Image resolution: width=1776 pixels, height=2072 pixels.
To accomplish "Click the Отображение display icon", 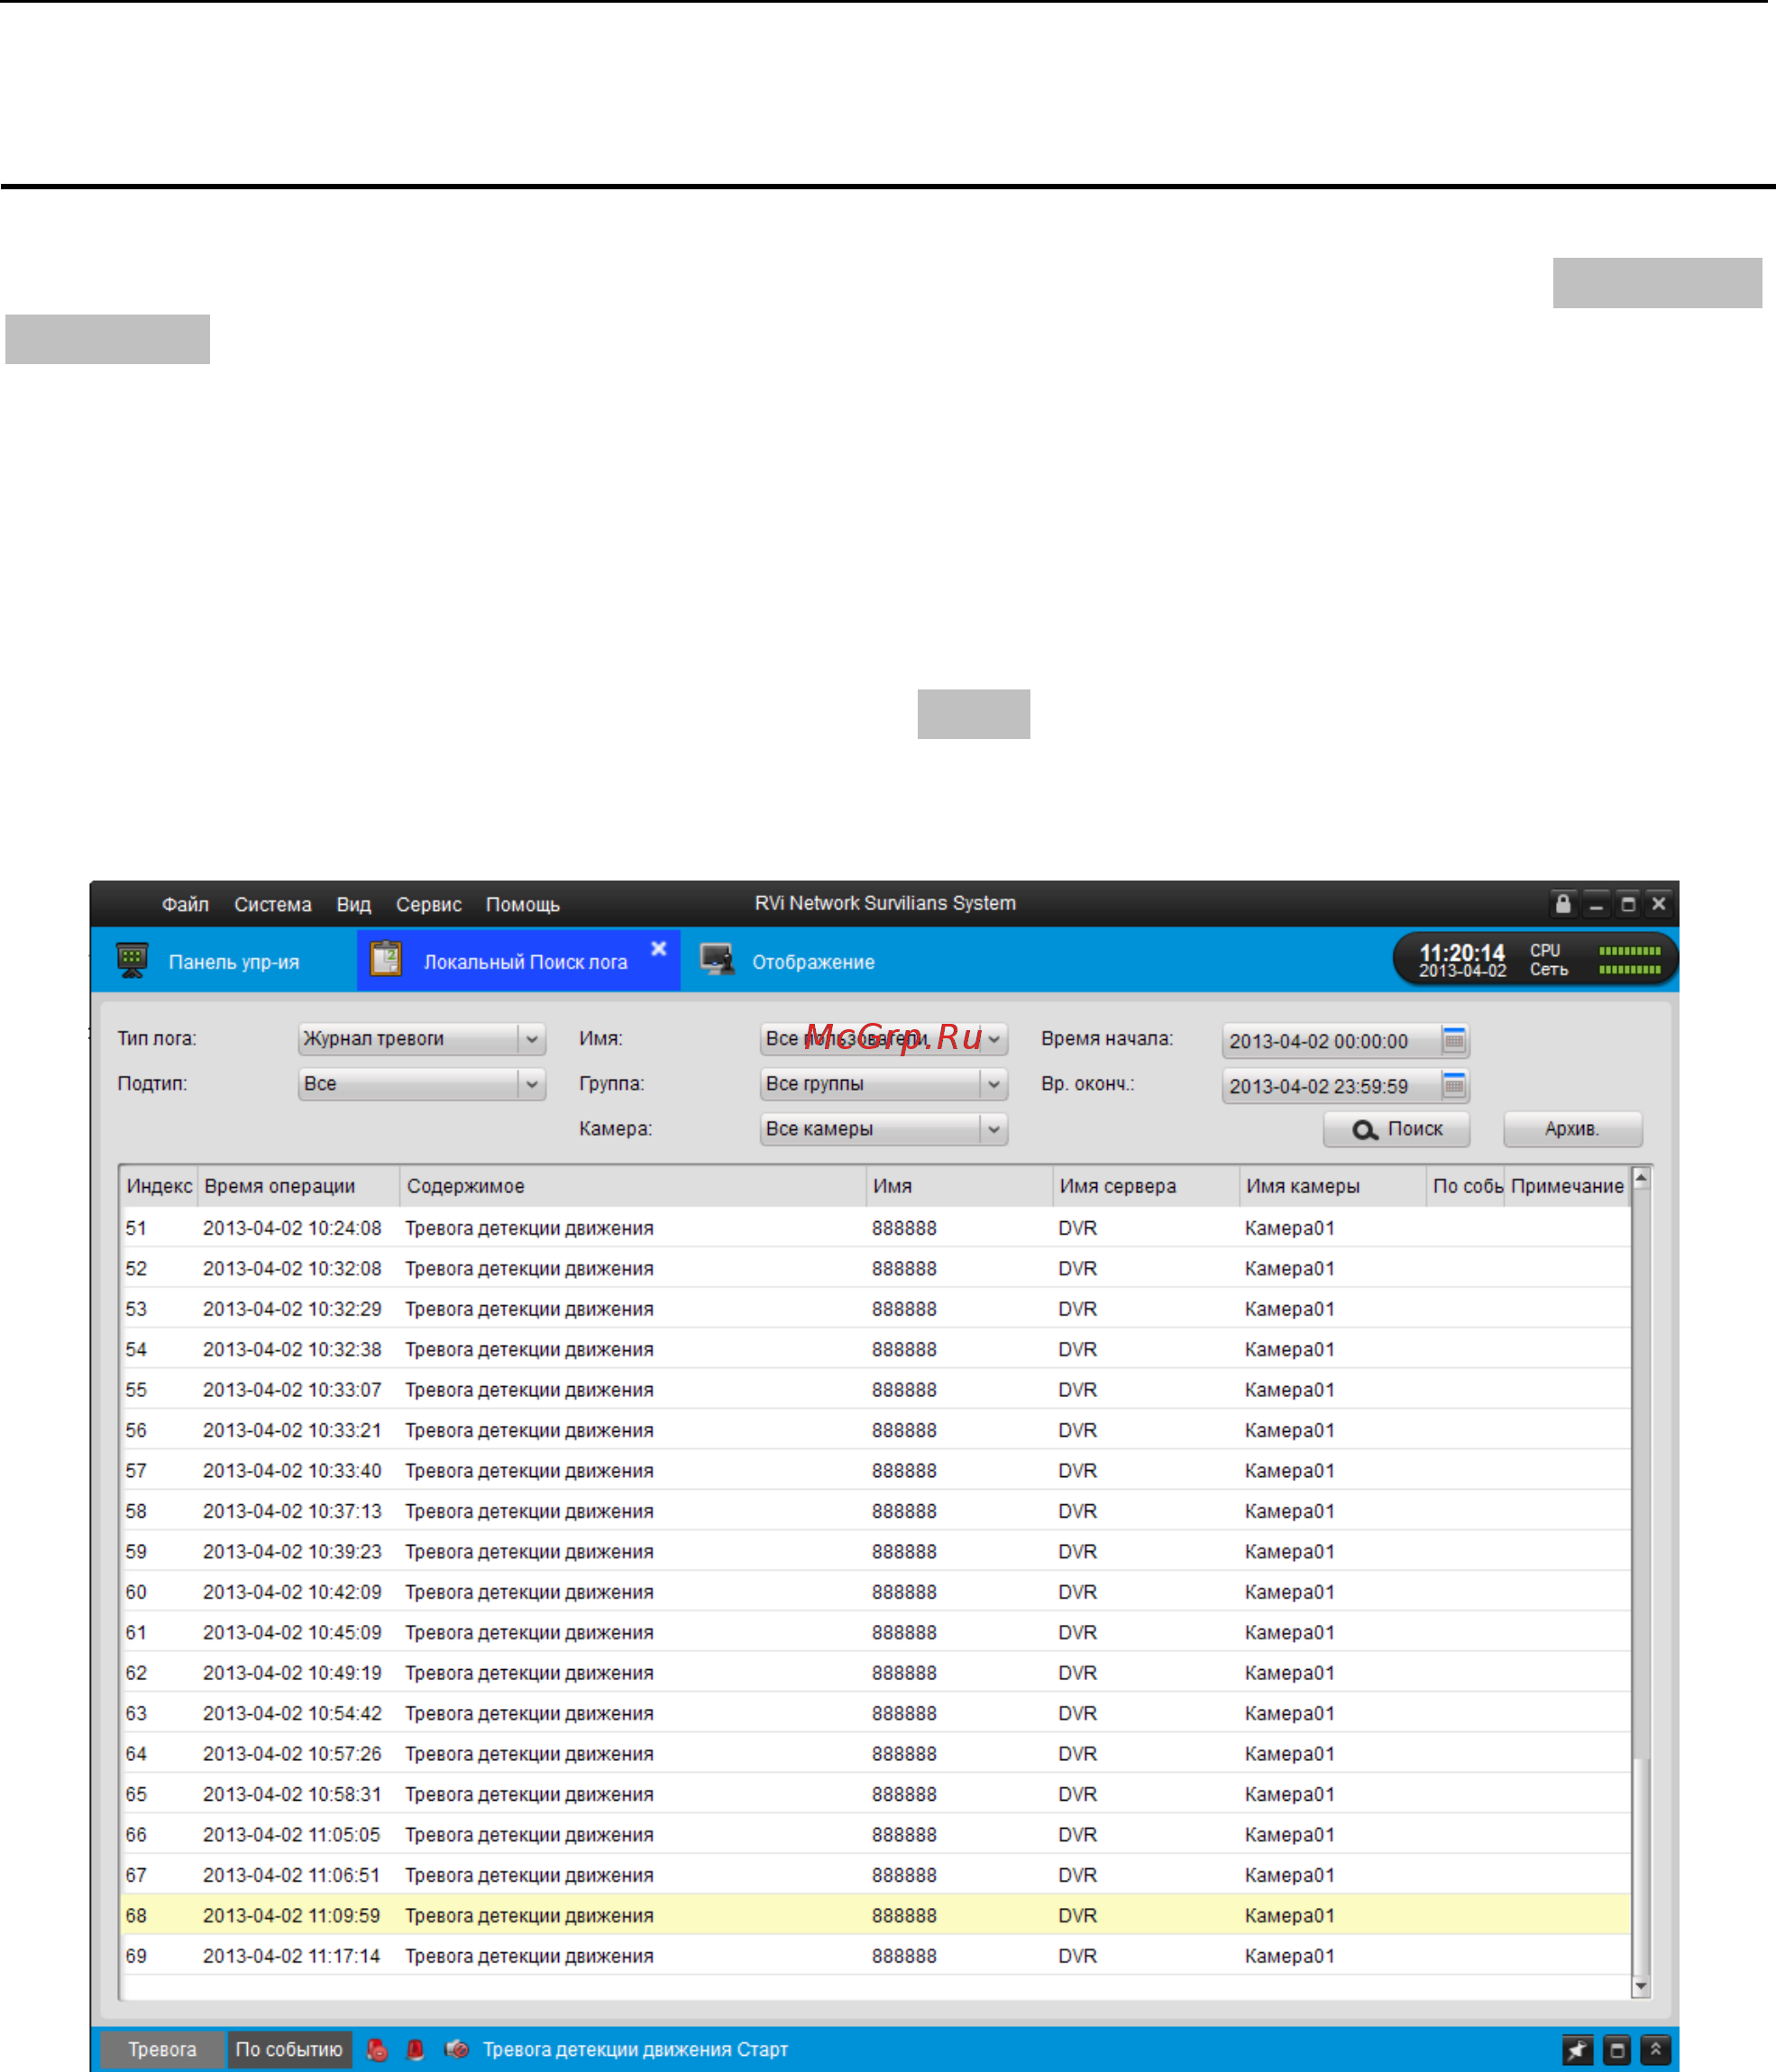I will [x=717, y=960].
